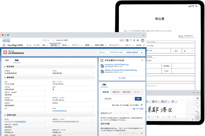205x136 pixels.
Task: Select the 新規ToDo activity tab
Action: (x=116, y=92)
